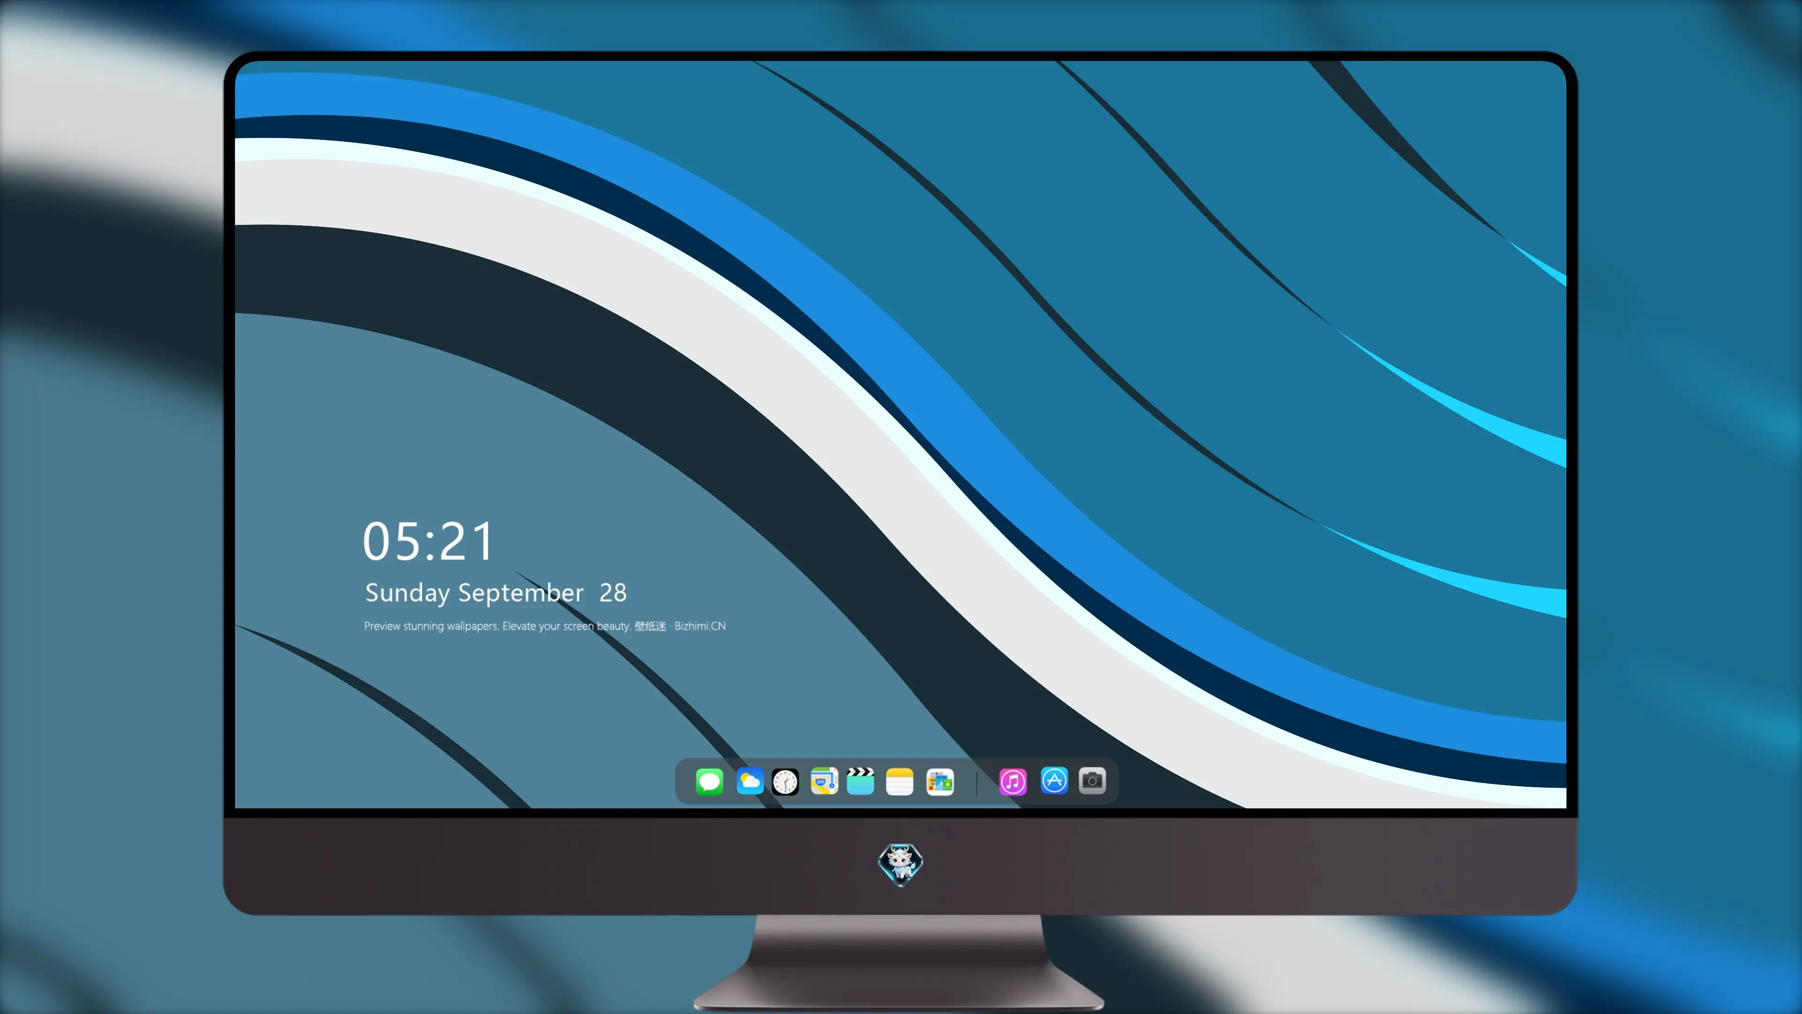Launch the Weather app from the dock

750,782
